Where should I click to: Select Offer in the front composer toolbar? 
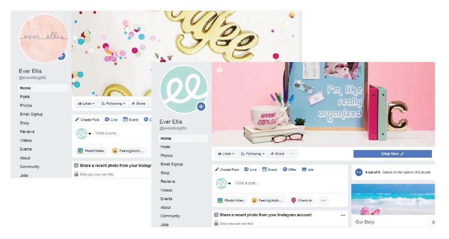(x=289, y=169)
